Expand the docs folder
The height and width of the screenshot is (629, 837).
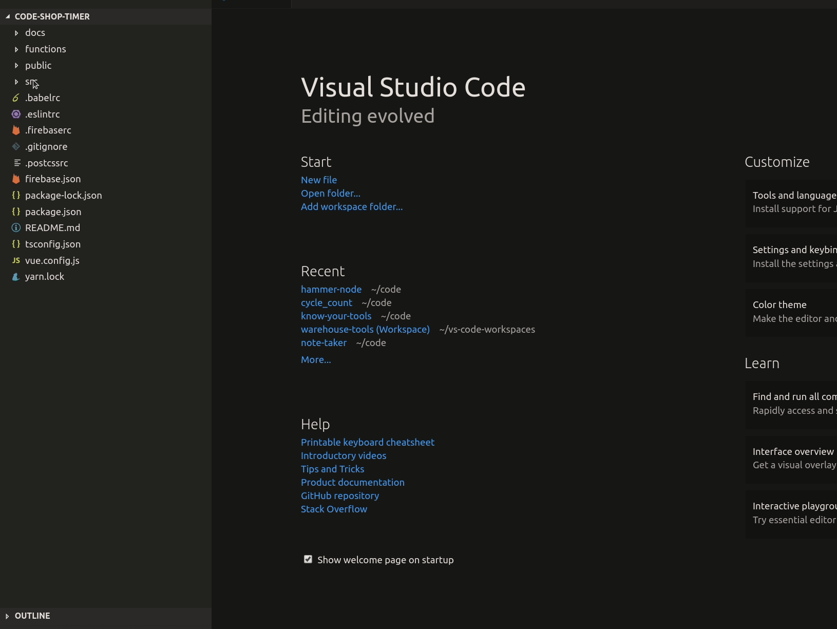click(x=16, y=33)
